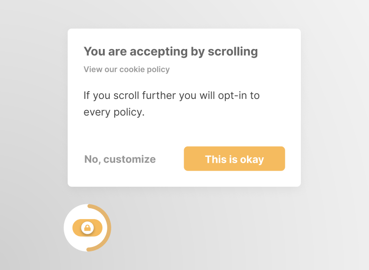Click the orange progress ring arc
Screen dimensions: 369x270
point(109,228)
